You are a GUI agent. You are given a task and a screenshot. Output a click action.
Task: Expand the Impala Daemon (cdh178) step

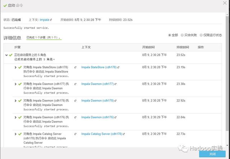[x=15, y=101]
